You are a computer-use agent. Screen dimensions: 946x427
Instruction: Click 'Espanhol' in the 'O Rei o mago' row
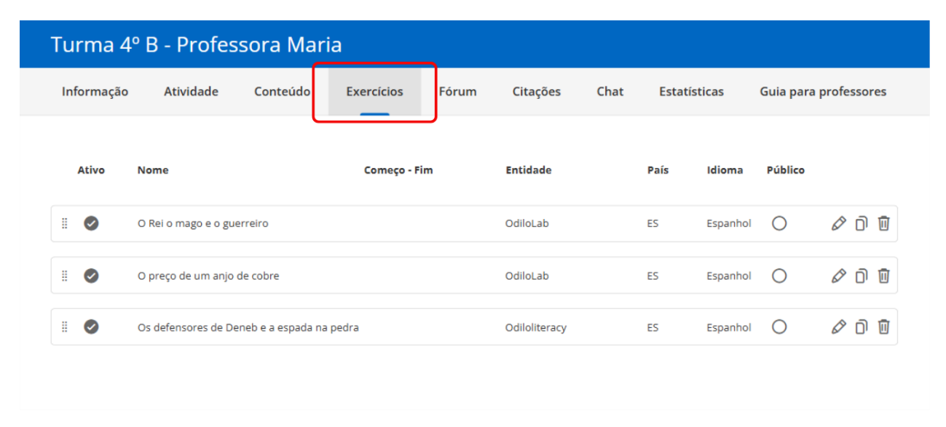728,223
